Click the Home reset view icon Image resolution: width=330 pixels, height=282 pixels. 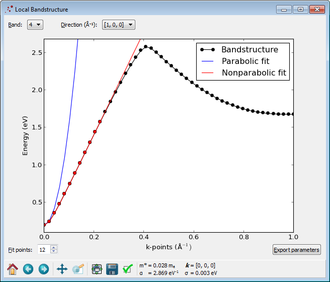pyautogui.click(x=13, y=269)
